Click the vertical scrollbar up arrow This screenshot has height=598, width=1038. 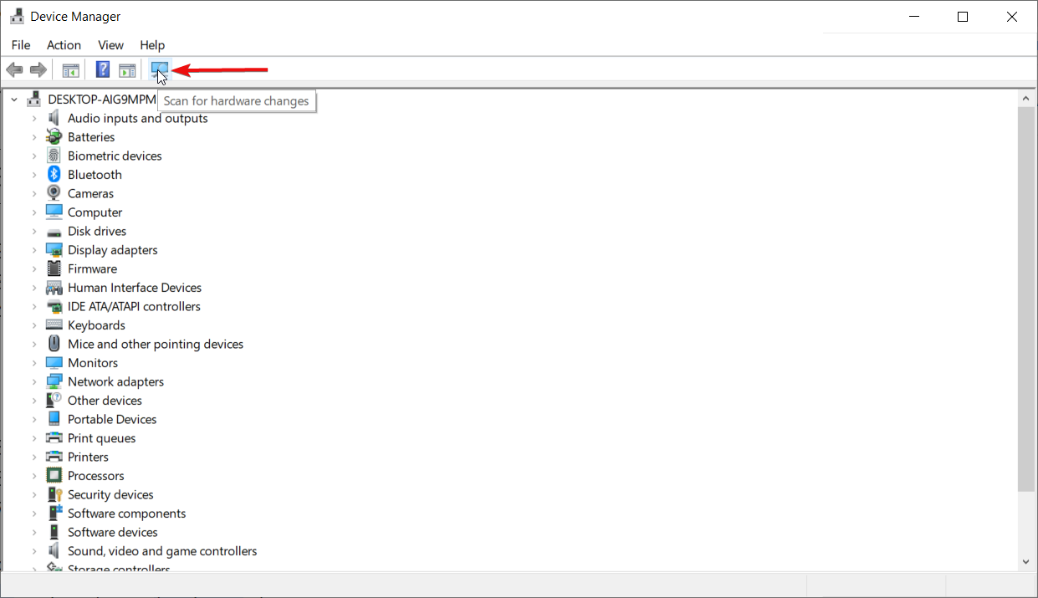(x=1026, y=98)
